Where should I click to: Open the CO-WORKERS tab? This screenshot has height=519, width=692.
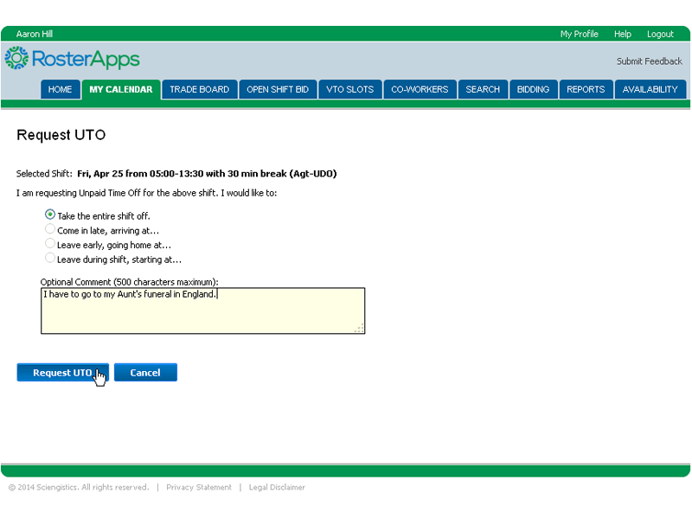tap(420, 89)
